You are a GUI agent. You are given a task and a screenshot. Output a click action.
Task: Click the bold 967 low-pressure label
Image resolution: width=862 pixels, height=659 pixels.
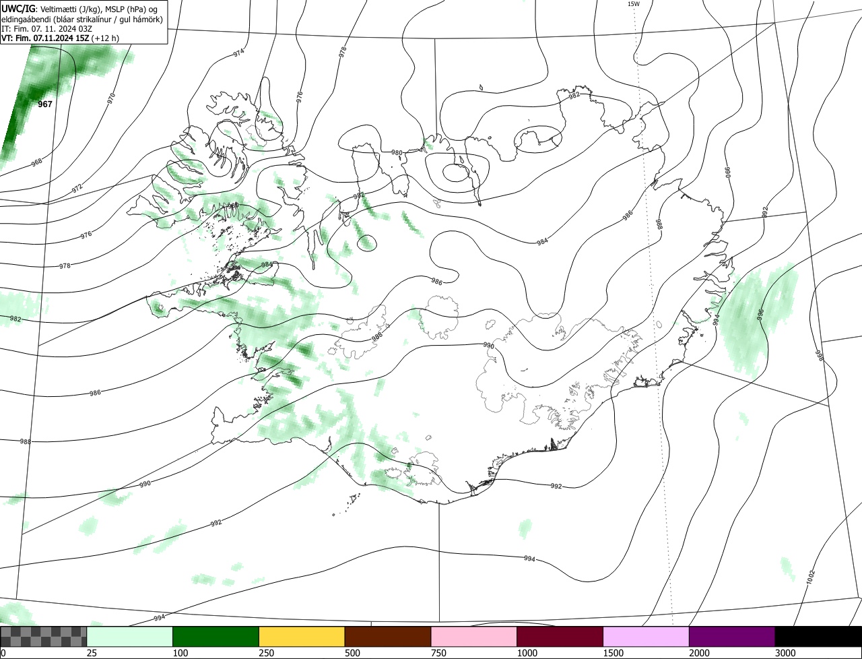45,104
